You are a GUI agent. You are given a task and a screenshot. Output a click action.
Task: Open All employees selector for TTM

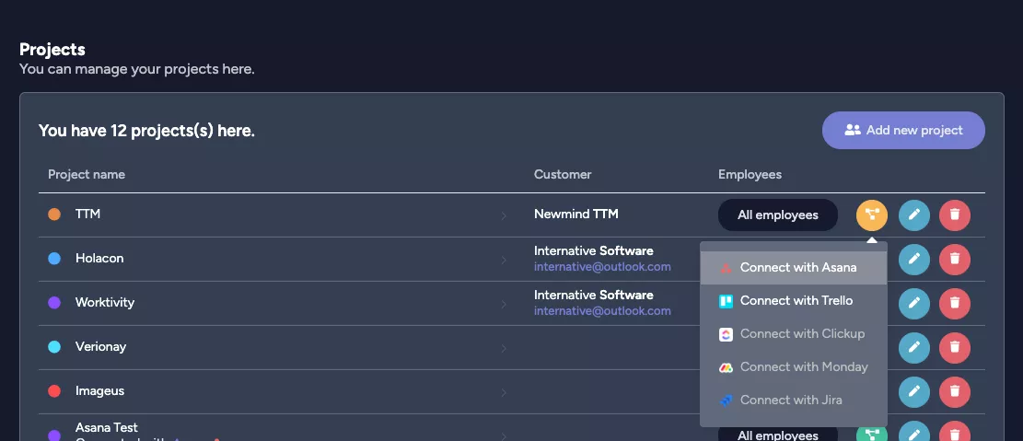[777, 215]
